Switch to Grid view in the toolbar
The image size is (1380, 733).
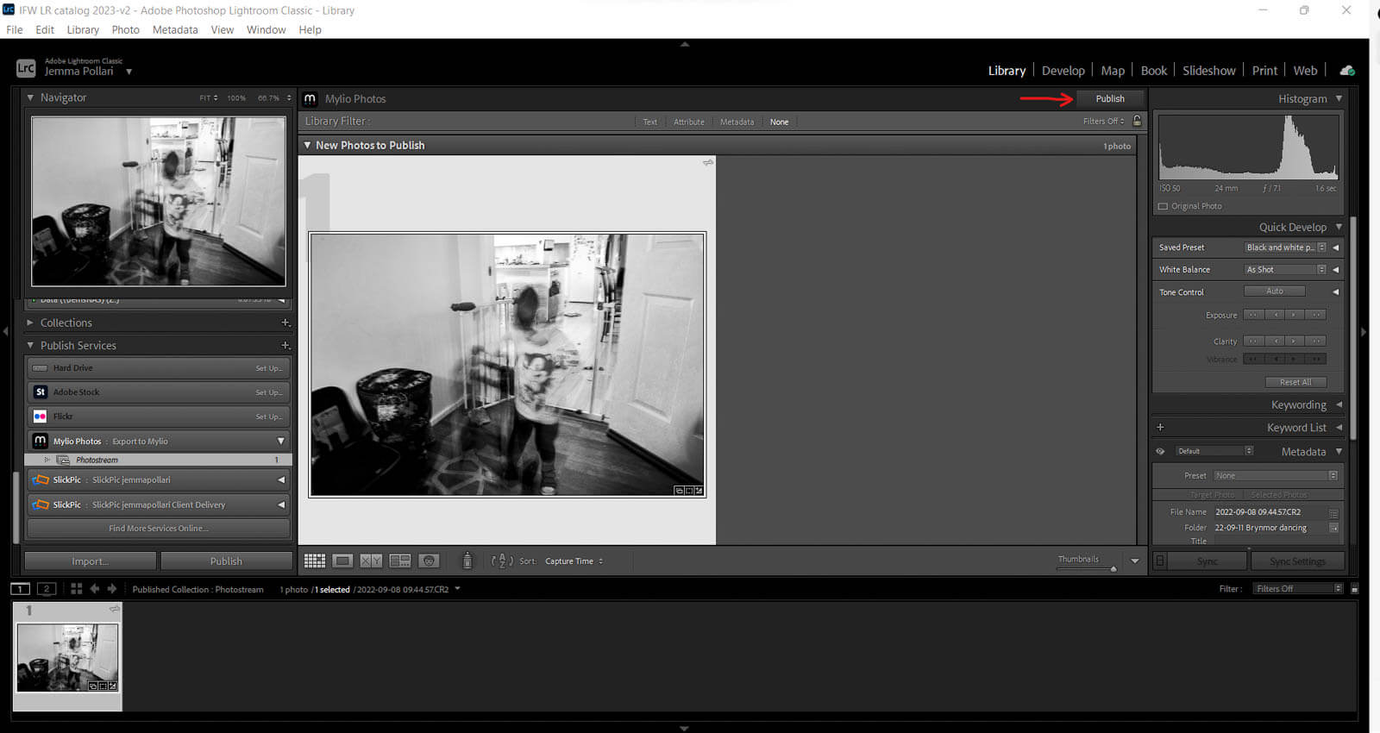pos(315,561)
